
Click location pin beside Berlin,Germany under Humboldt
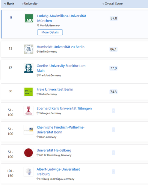tap(38, 52)
